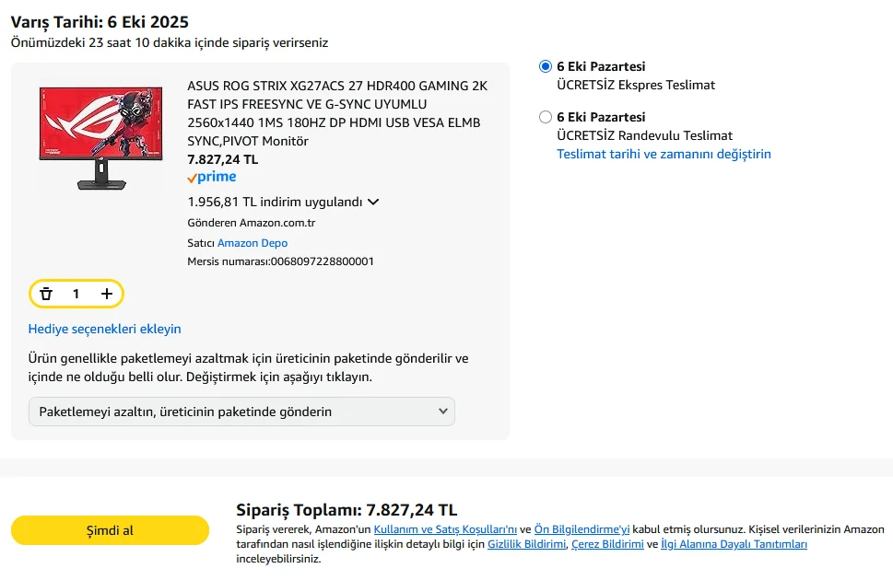Select ÜCRETSİZ Ekspres Teslimat delivery option

pos(546,66)
